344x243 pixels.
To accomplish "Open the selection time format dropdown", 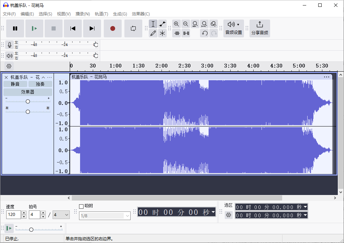I will click(305, 207).
